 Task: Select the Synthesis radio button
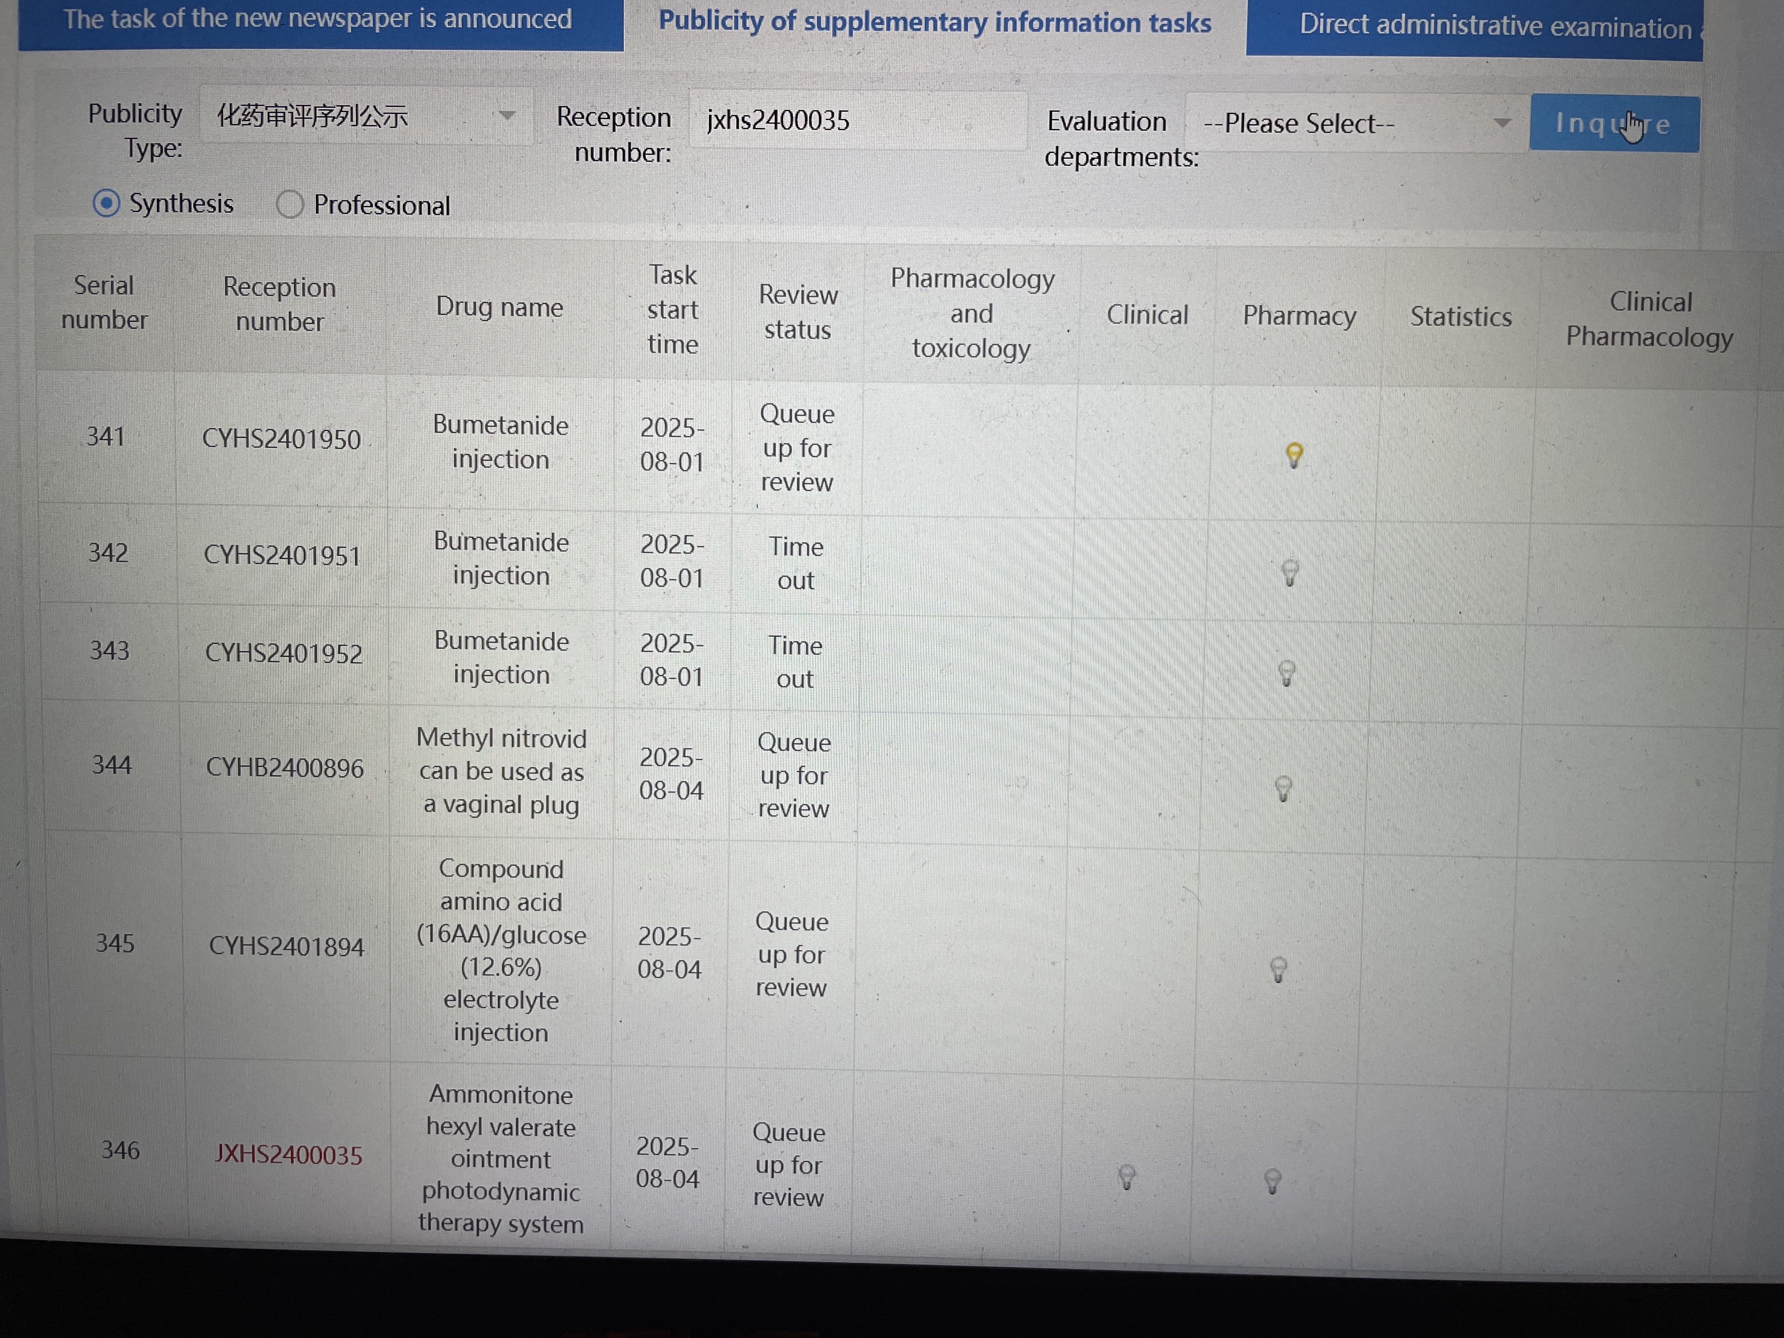tap(107, 203)
